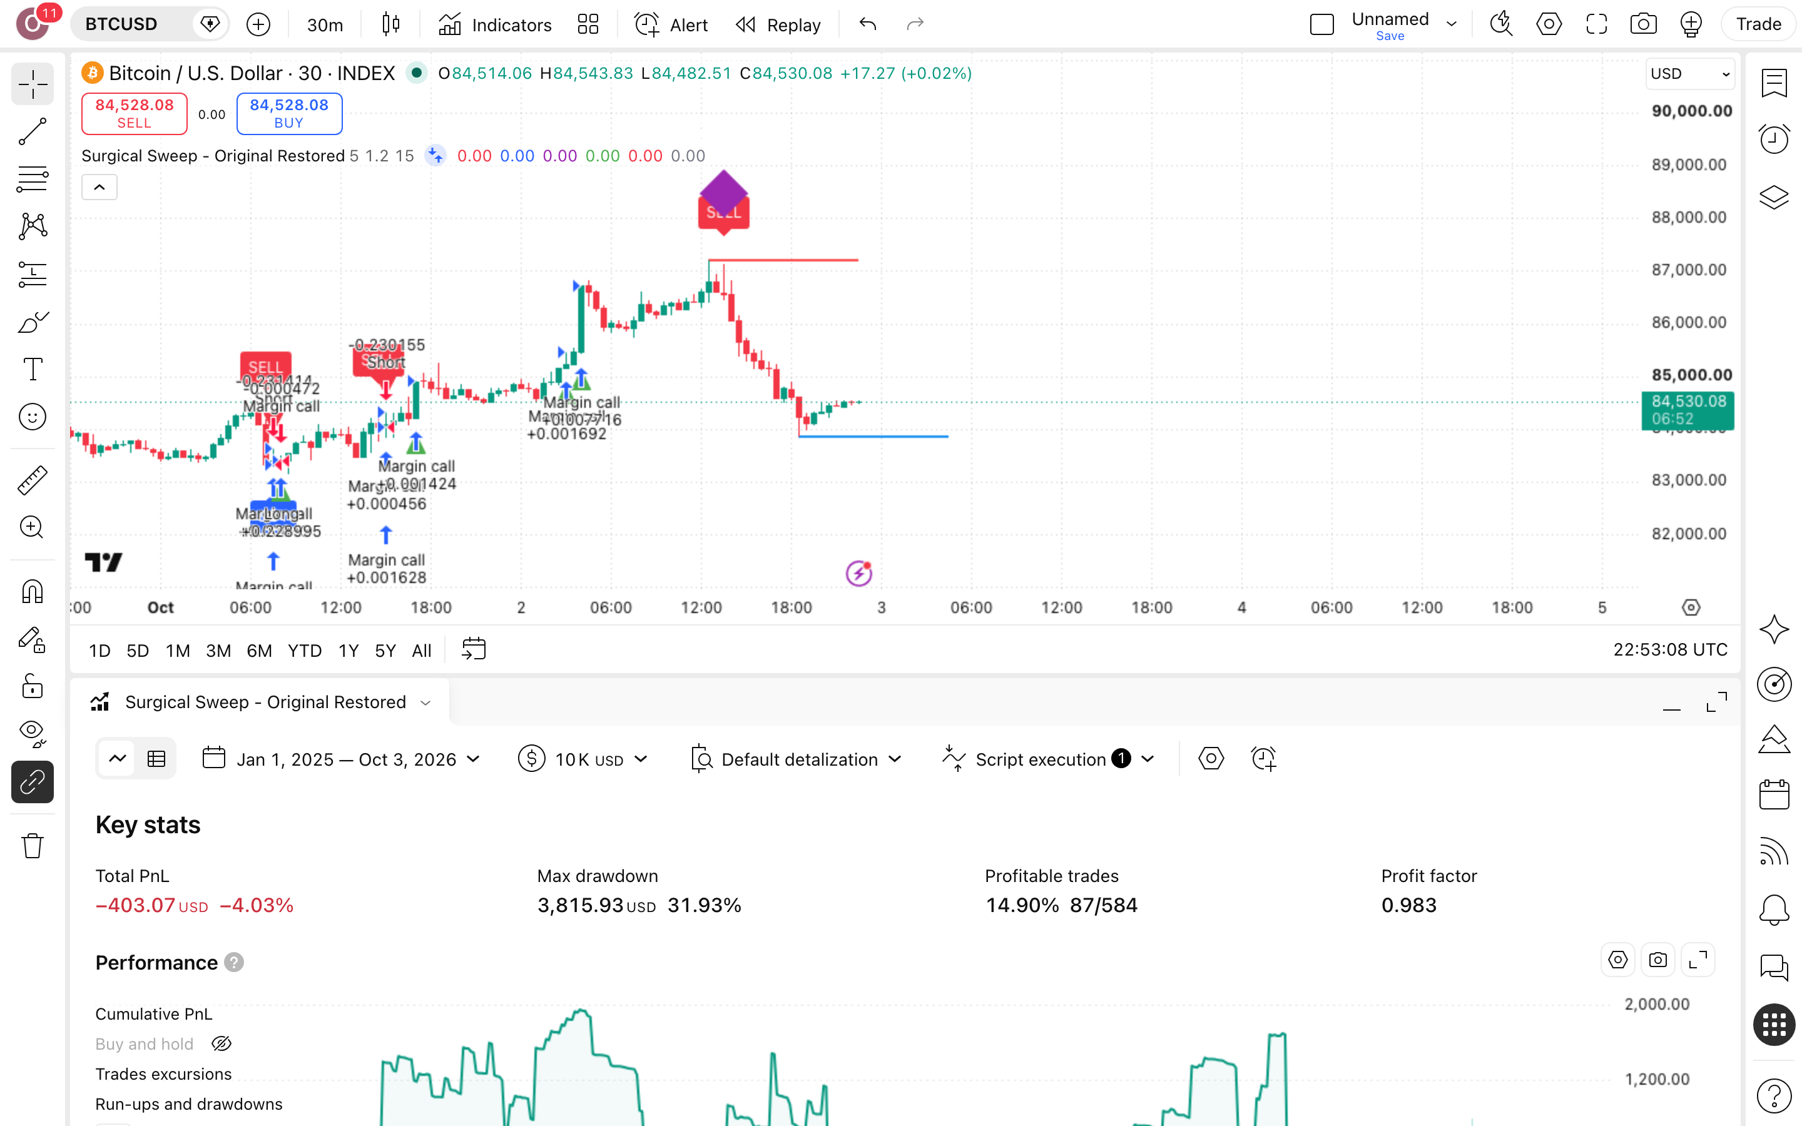Select the Fibonacci retracement tool
Screen dimensions: 1802x1126
coord(32,180)
